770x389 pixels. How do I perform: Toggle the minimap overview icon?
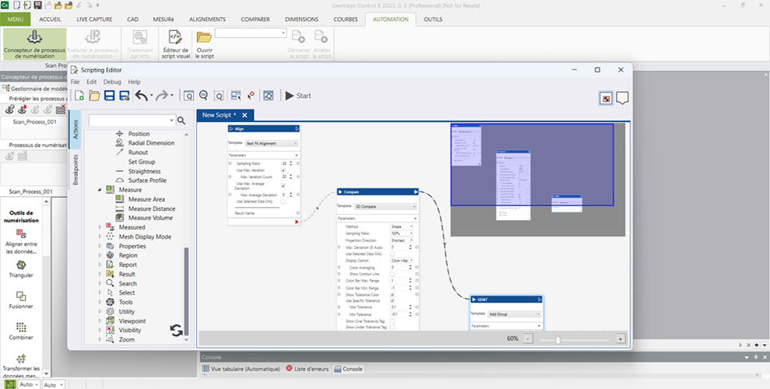pos(607,98)
